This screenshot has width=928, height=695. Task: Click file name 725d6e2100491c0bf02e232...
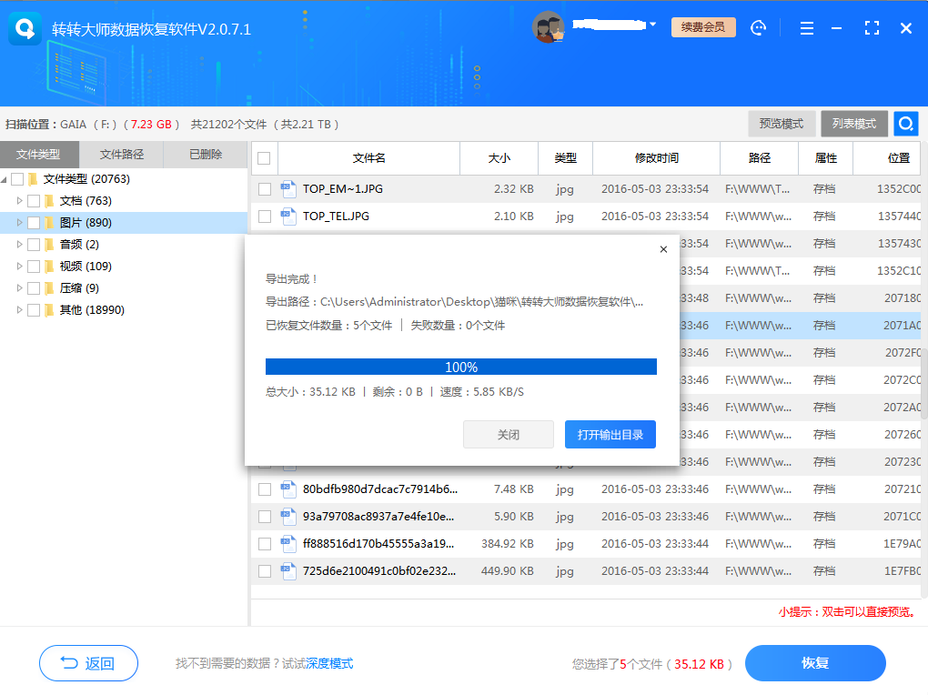[379, 571]
